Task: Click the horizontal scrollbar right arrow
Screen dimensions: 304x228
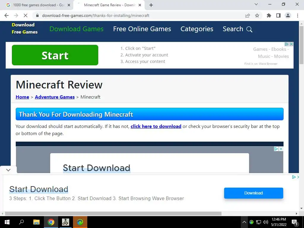Action: click(297, 213)
